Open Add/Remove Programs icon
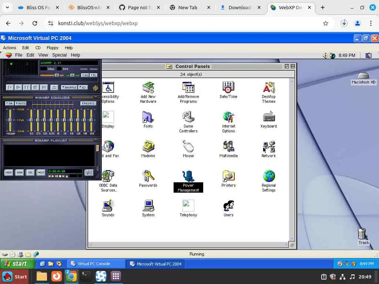379x284 pixels. [188, 92]
